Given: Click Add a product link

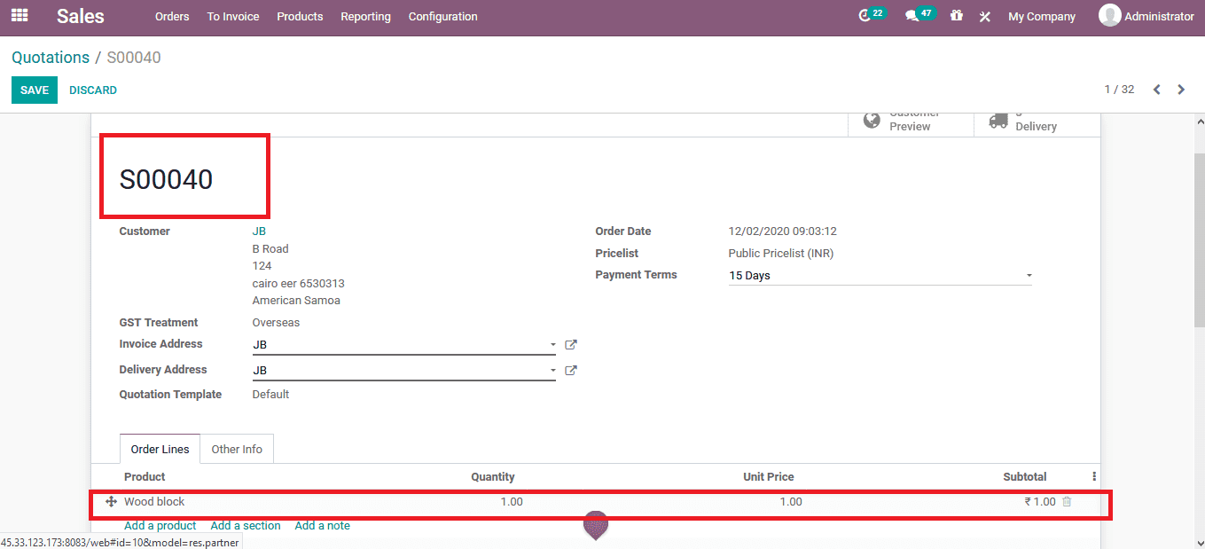Looking at the screenshot, I should (160, 526).
